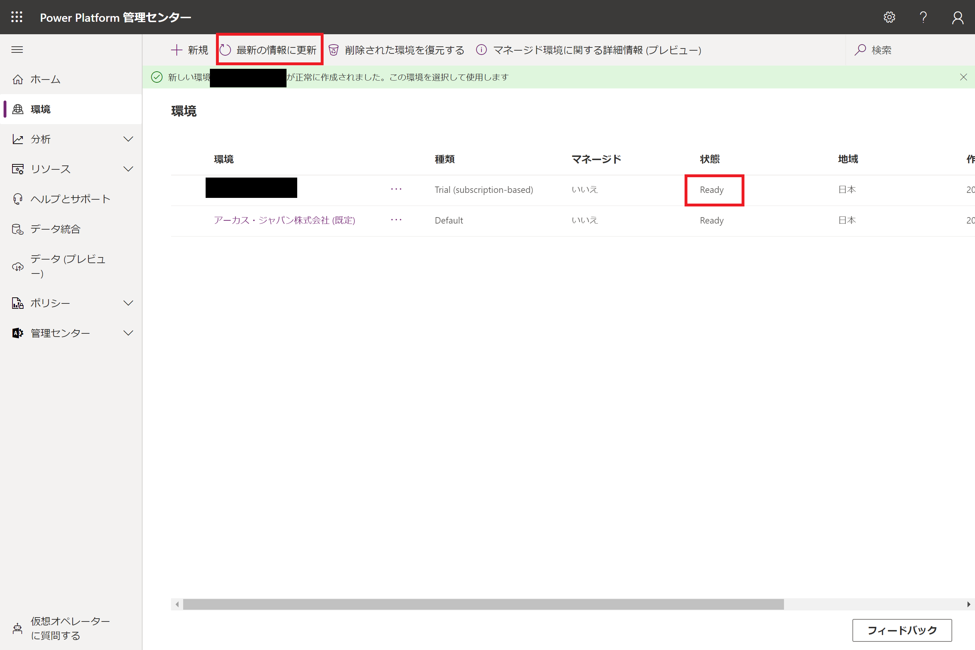975x650 pixels.
Task: Expand the リソース menu chevron
Action: (x=128, y=169)
